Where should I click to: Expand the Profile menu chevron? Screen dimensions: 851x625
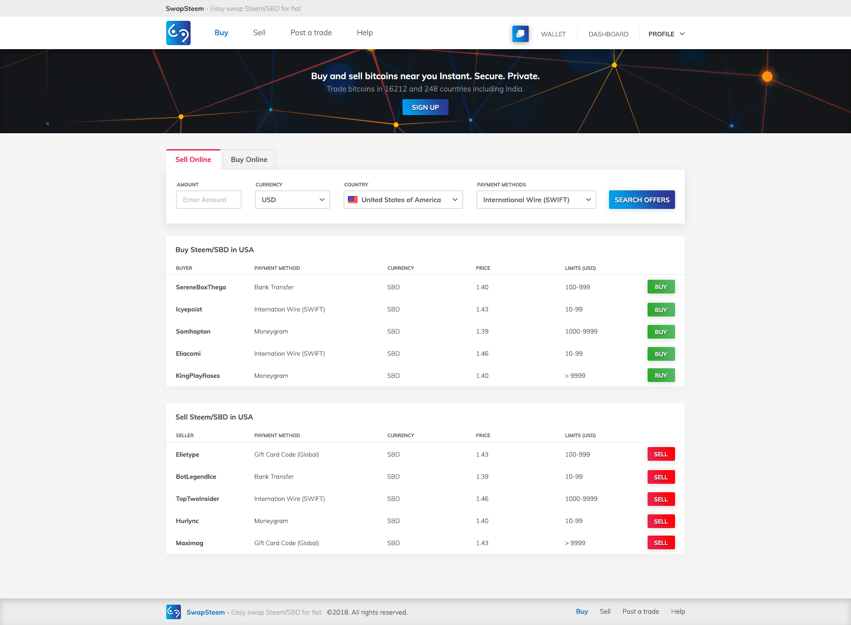[x=682, y=34]
